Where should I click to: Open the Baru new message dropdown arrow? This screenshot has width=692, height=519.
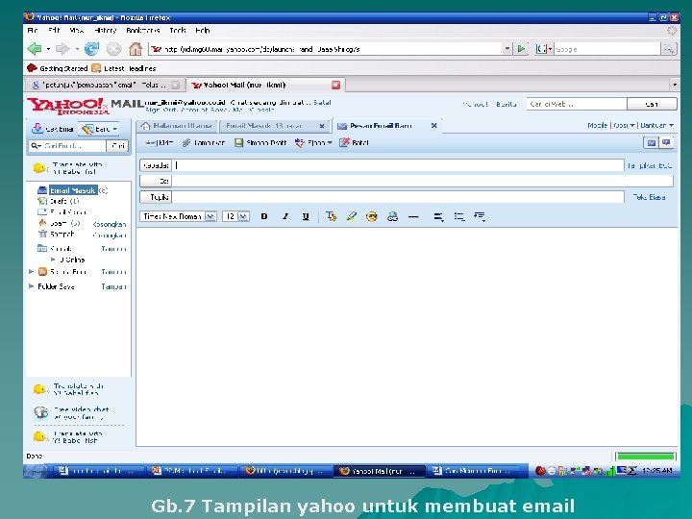[115, 129]
